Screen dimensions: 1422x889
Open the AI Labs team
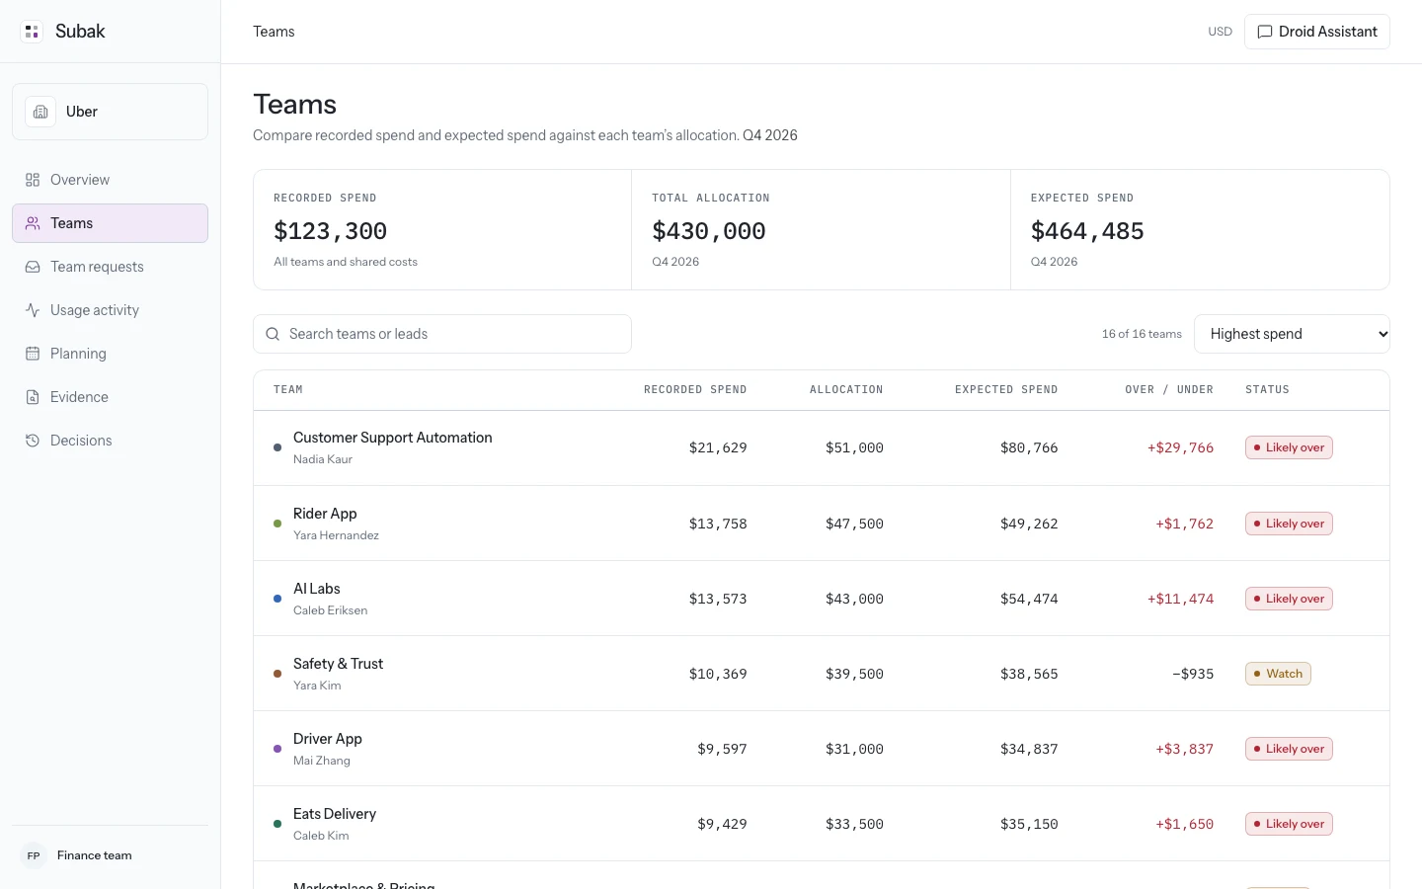[x=822, y=599]
